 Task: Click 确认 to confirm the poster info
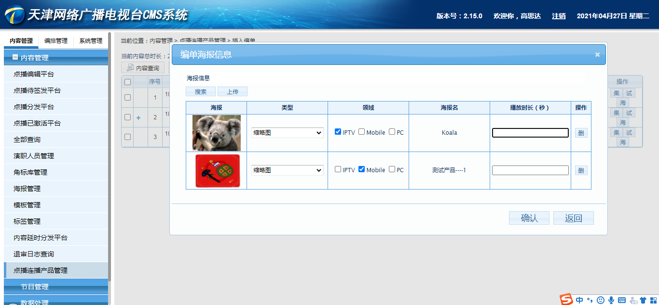click(529, 218)
